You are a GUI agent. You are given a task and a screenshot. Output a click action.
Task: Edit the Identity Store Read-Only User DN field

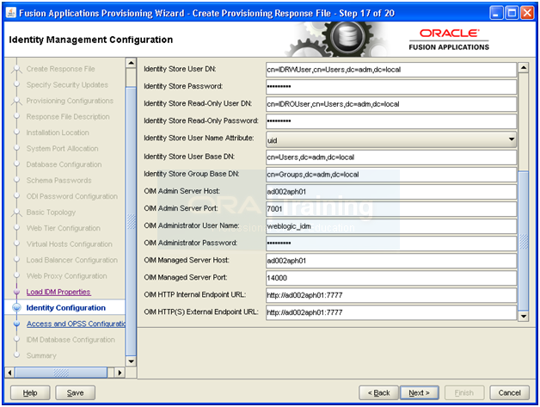[391, 104]
